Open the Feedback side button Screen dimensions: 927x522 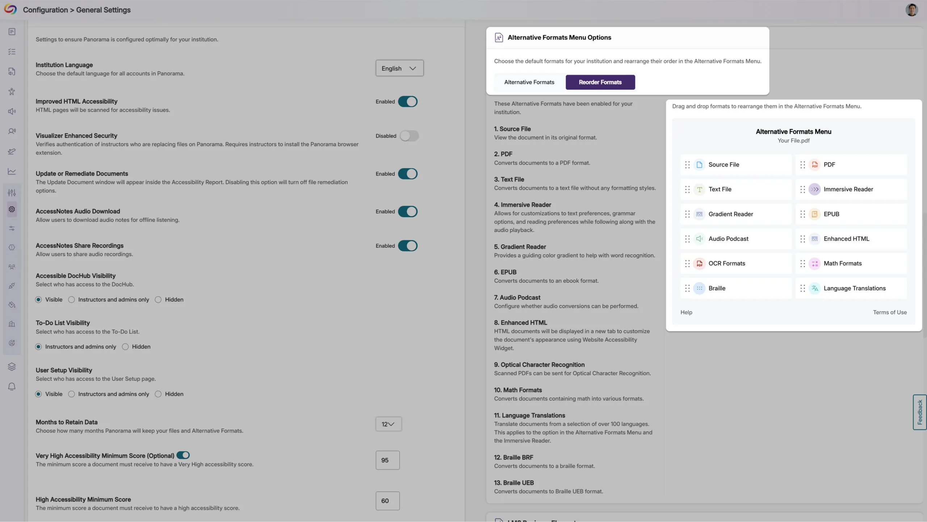click(x=919, y=412)
